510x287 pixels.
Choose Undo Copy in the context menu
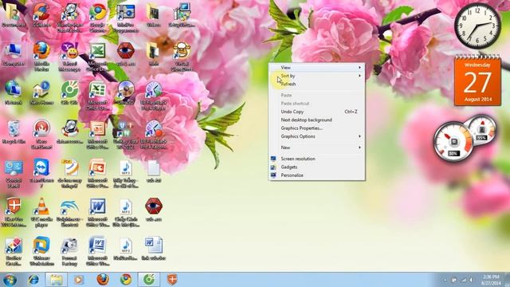[316, 112]
